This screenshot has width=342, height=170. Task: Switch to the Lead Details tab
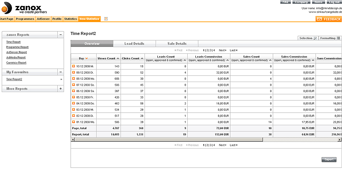click(134, 43)
